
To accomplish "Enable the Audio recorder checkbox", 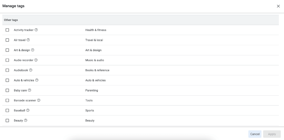I will tap(7, 60).
